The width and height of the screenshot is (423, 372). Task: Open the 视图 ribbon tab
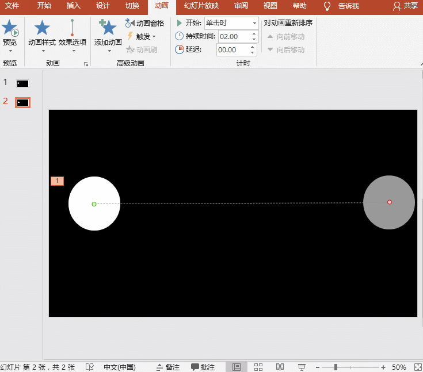pyautogui.click(x=270, y=6)
